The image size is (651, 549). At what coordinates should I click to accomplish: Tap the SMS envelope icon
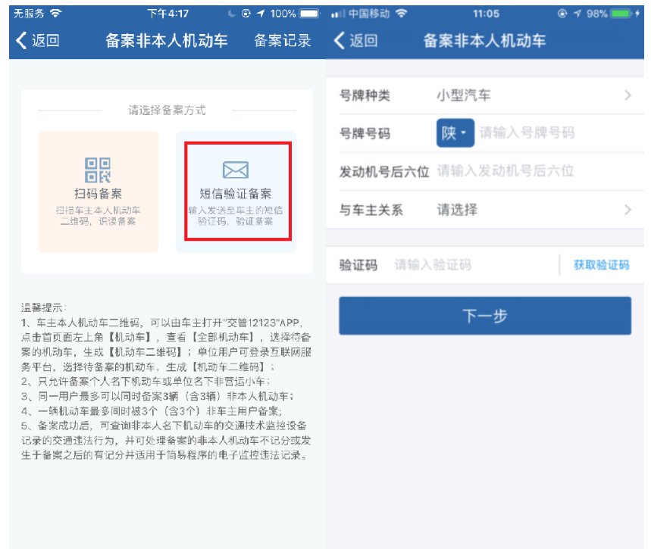235,170
